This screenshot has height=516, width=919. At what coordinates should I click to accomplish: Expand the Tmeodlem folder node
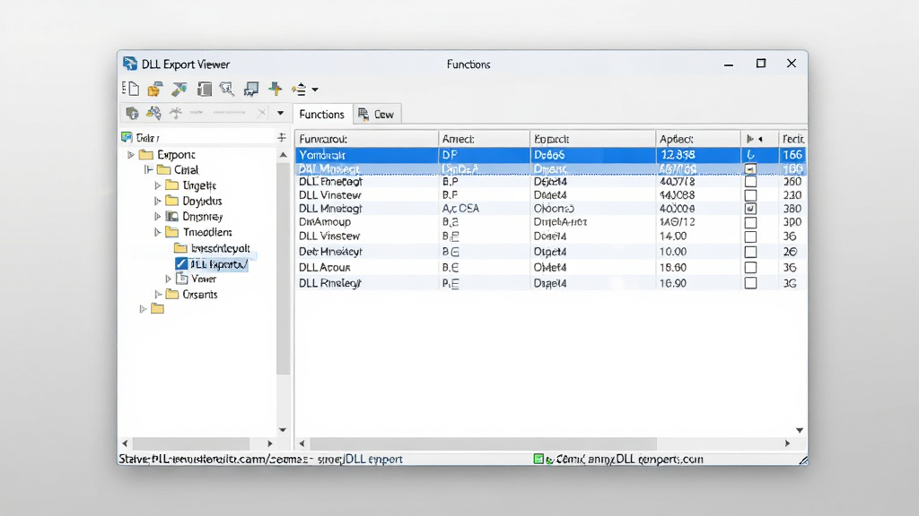[158, 232]
